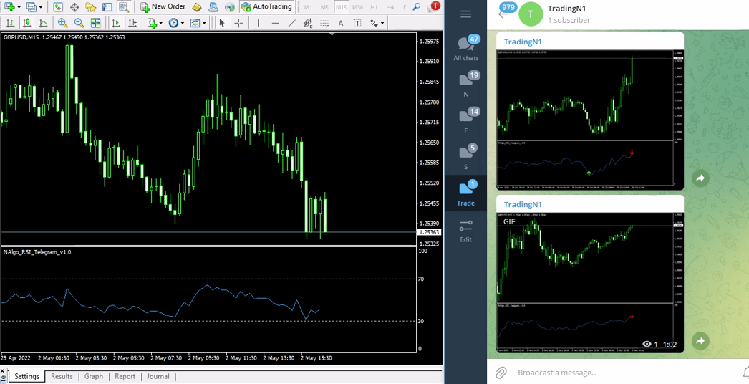
Task: Open the Market Watch panel icon
Action: pyautogui.click(x=58, y=6)
